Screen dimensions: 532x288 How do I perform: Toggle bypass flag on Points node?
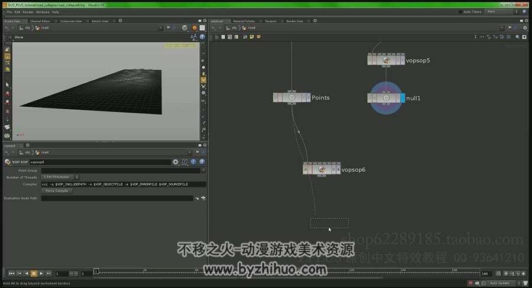pyautogui.click(x=275, y=97)
